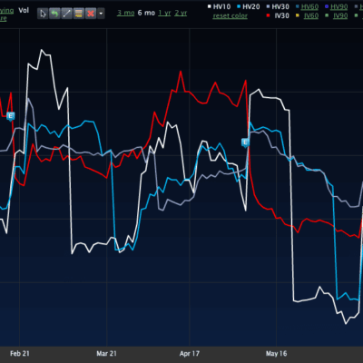Click the reset color link
Screen dimensions: 363x363
pos(230,15)
